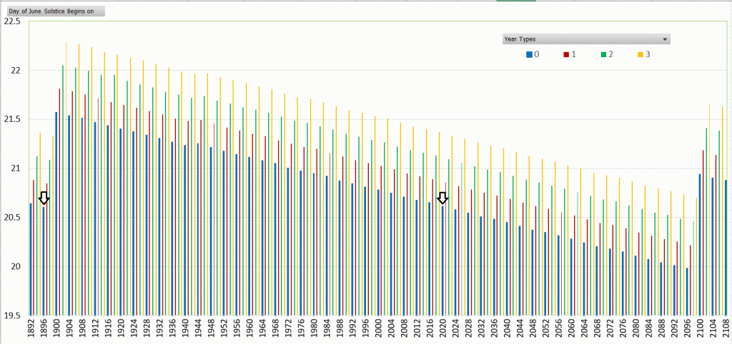This screenshot has height=344, width=732.
Task: Open the Year Types filter dropdown arrow
Action: 665,39
